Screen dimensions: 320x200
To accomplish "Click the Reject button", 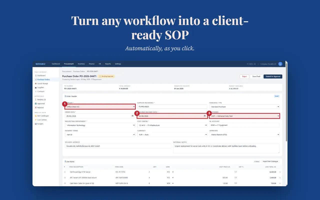I will pos(244,76).
